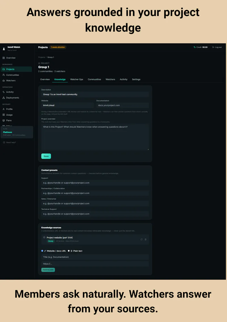Click the https:// URL input field
This screenshot has height=322, width=227.
[x=95, y=264]
